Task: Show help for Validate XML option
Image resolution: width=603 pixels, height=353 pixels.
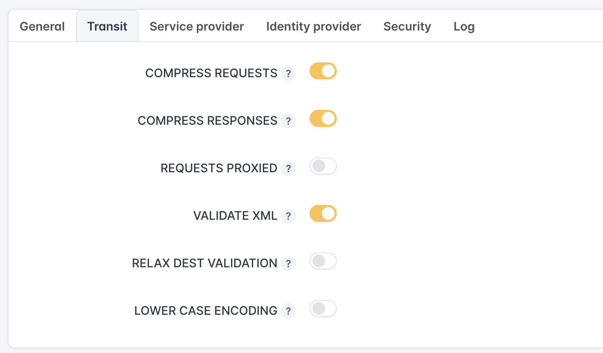Action: coord(288,216)
